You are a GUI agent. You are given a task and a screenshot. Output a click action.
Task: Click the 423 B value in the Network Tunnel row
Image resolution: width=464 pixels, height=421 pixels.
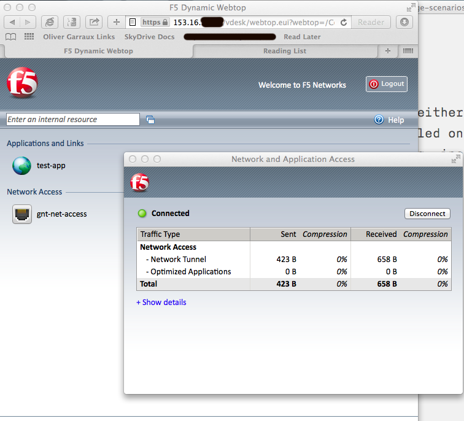tap(286, 259)
